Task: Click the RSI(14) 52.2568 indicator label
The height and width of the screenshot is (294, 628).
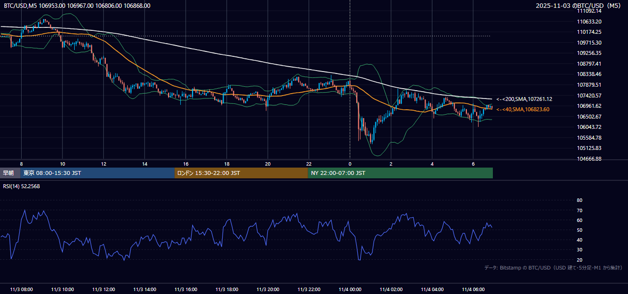Action: tap(22, 186)
